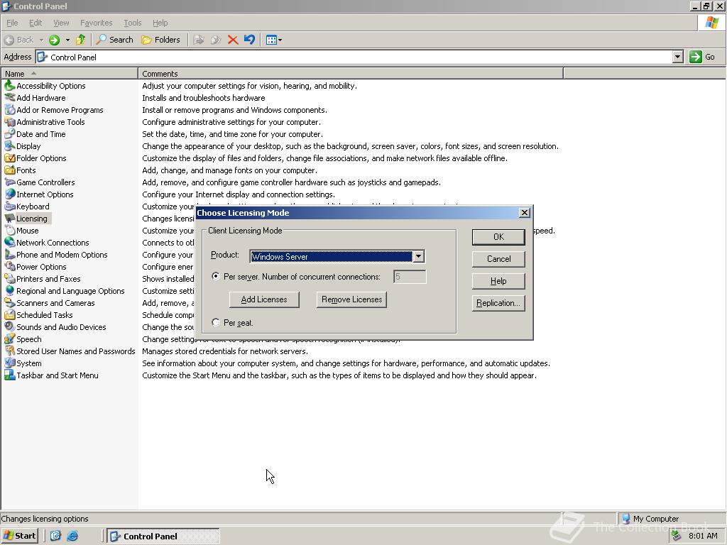Click the Administrative Tools icon
This screenshot has width=727, height=545.
pyautogui.click(x=9, y=122)
